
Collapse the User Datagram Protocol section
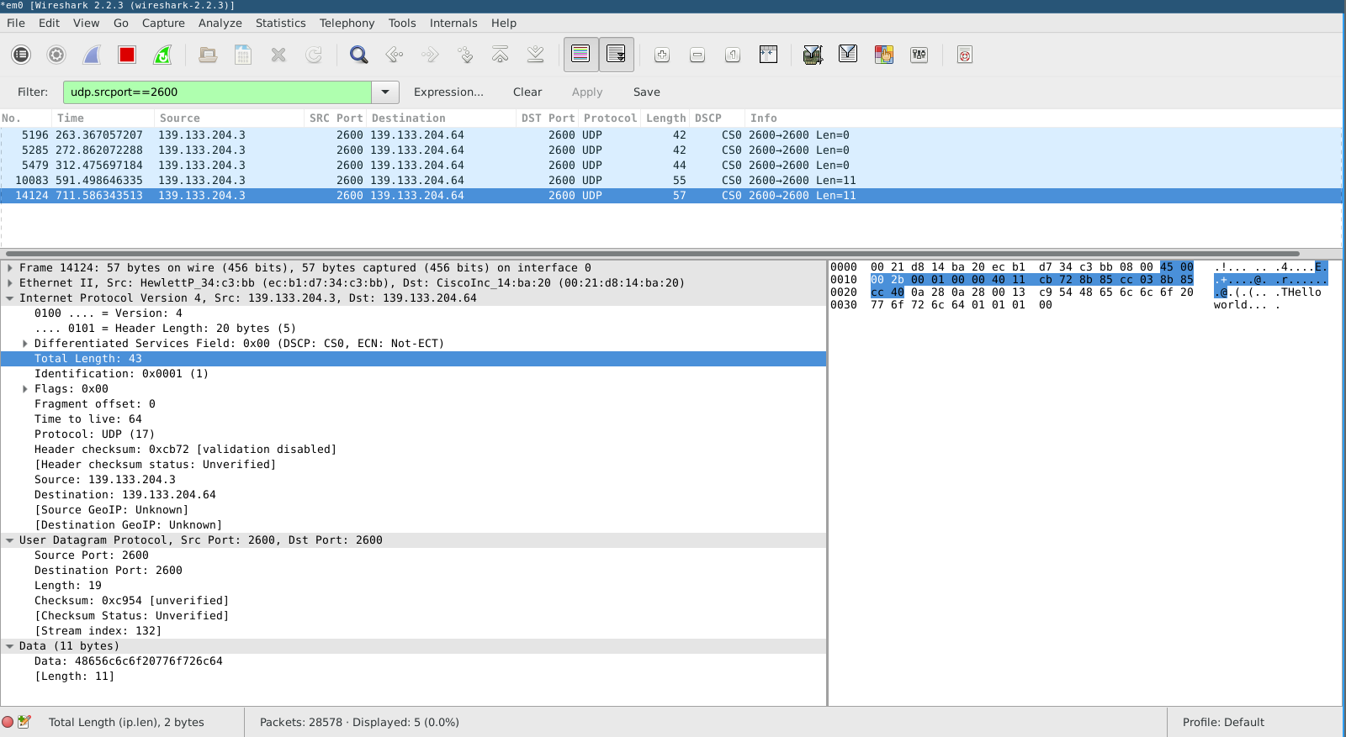tap(10, 540)
